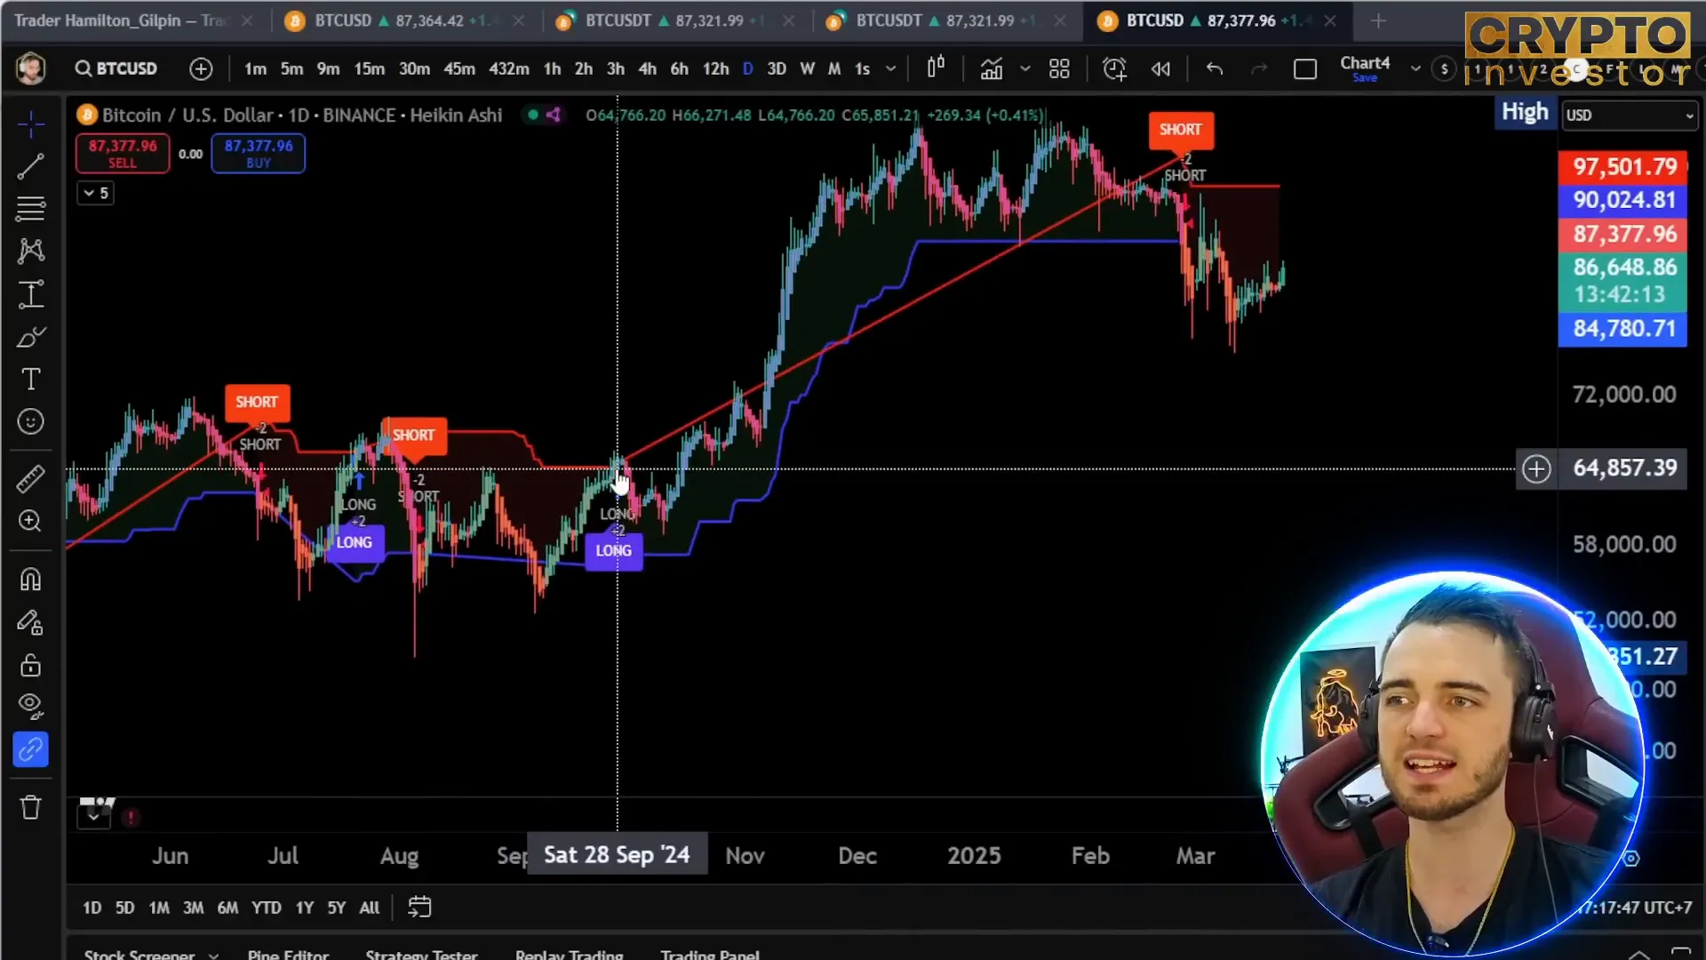Open the Fibonacci retracement tools
1706x960 pixels.
point(31,209)
